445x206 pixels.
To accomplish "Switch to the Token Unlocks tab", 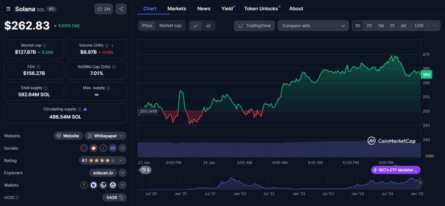I will click(x=261, y=8).
